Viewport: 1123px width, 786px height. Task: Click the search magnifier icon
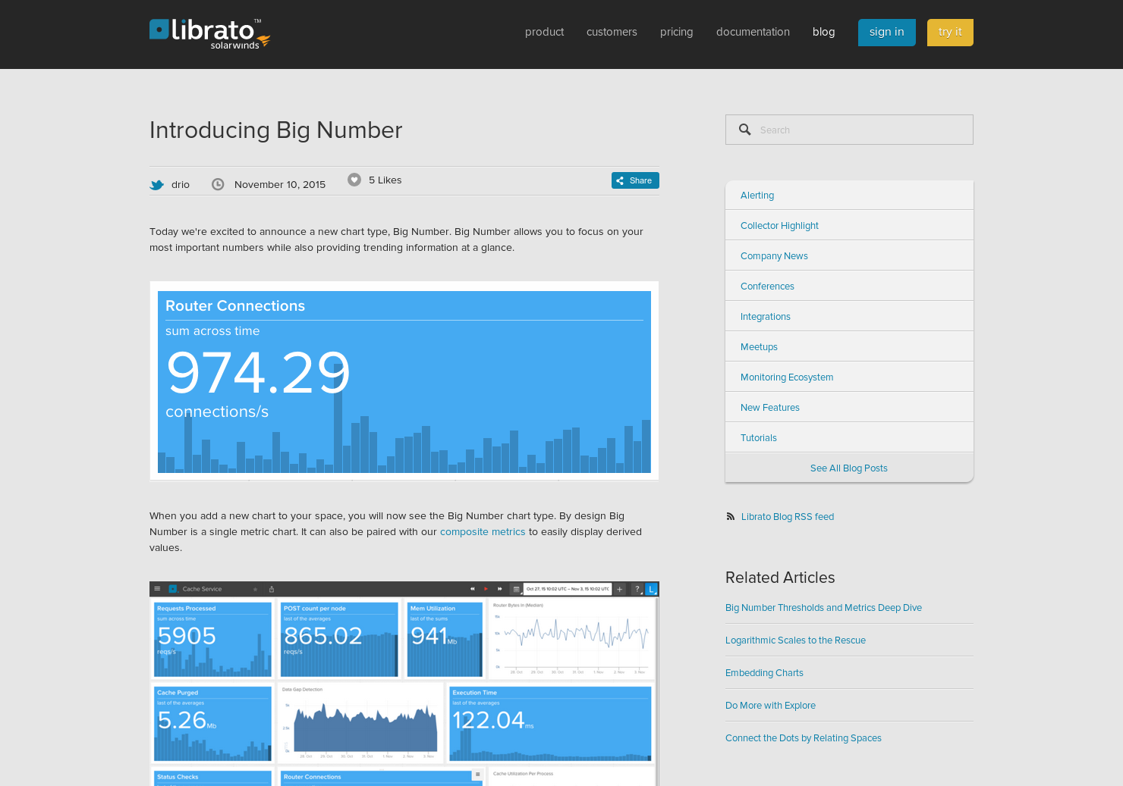click(745, 130)
